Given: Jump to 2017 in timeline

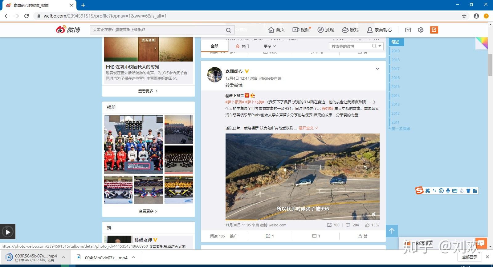Looking at the screenshot, I should [395, 69].
